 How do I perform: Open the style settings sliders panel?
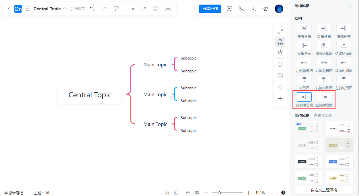(x=280, y=31)
